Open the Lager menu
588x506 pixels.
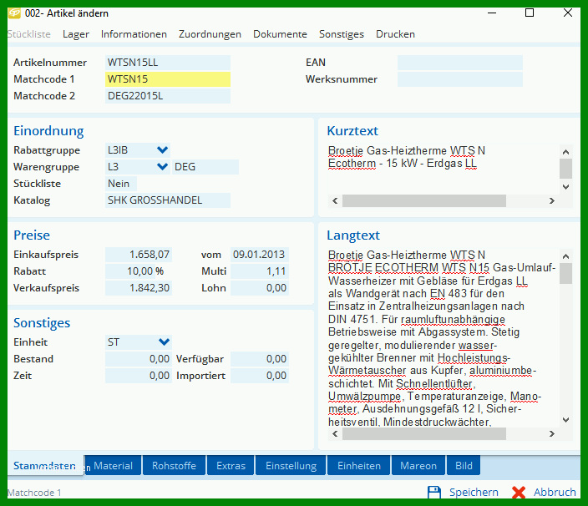76,34
